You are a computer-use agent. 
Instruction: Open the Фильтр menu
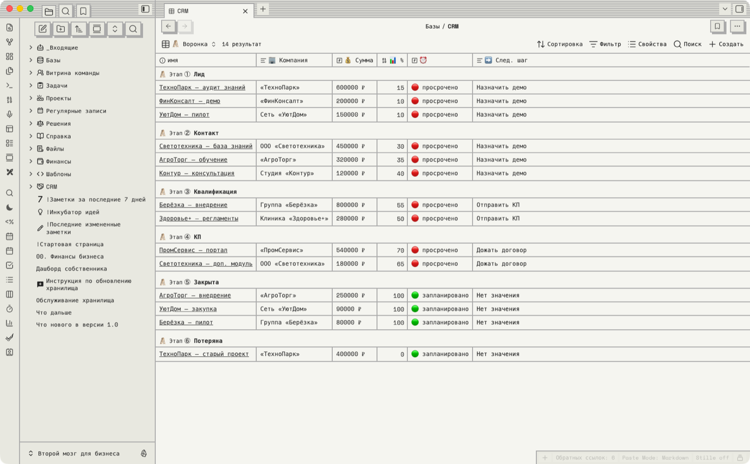tap(605, 44)
